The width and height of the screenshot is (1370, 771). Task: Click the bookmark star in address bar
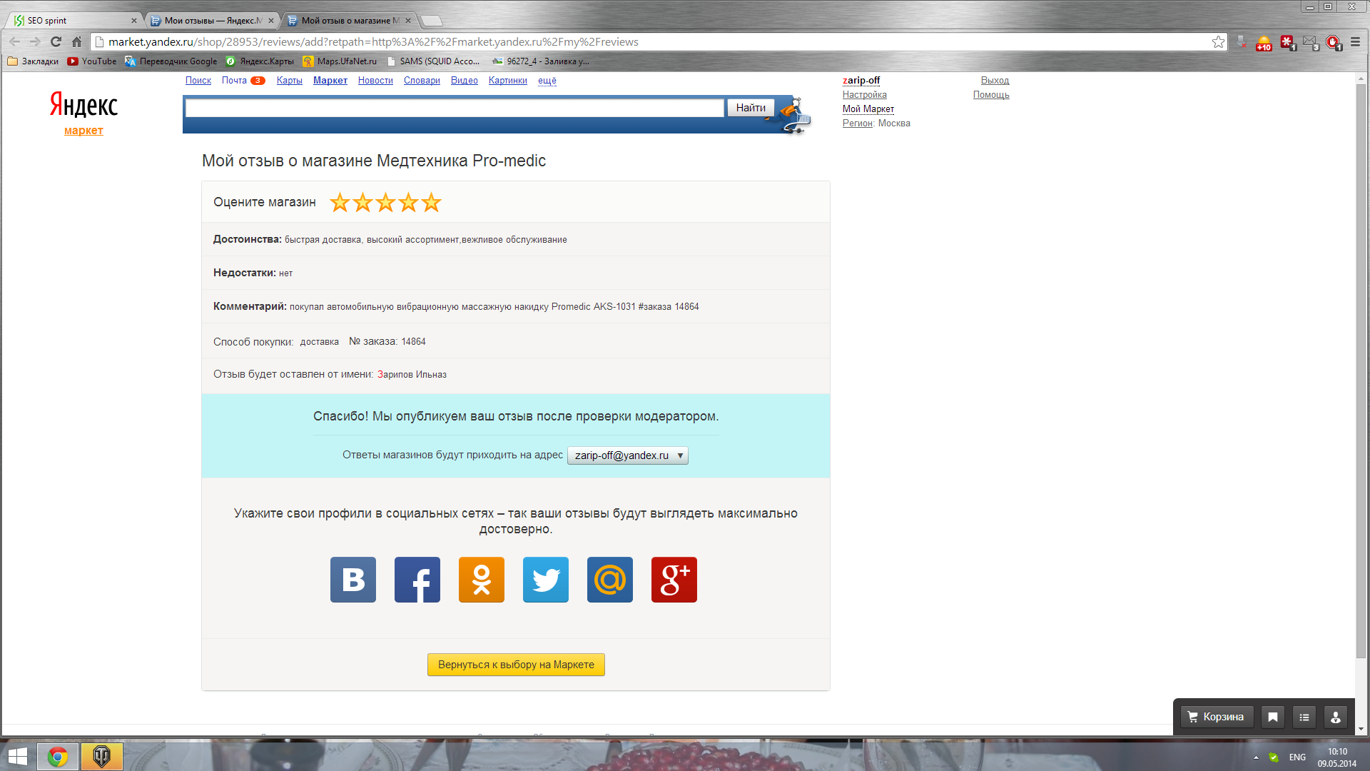point(1218,42)
